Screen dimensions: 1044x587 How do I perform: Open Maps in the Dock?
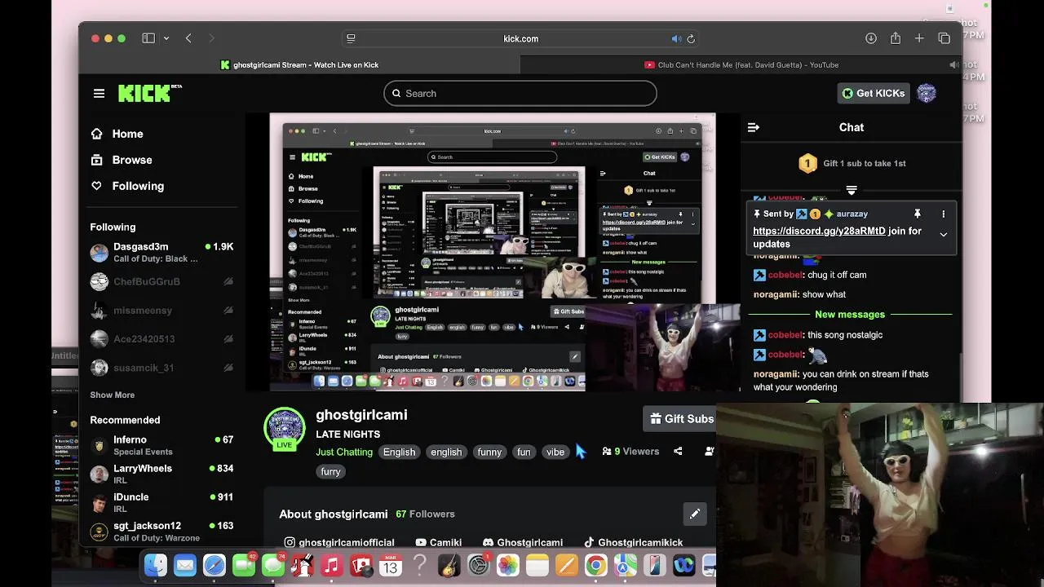(626, 566)
